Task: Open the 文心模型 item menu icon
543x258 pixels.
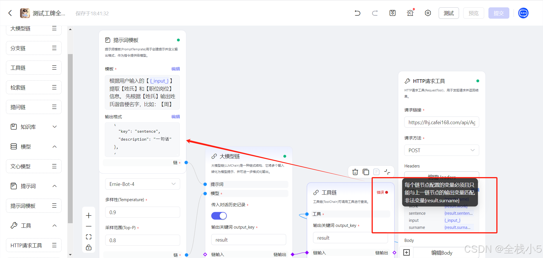Action: coord(54,166)
